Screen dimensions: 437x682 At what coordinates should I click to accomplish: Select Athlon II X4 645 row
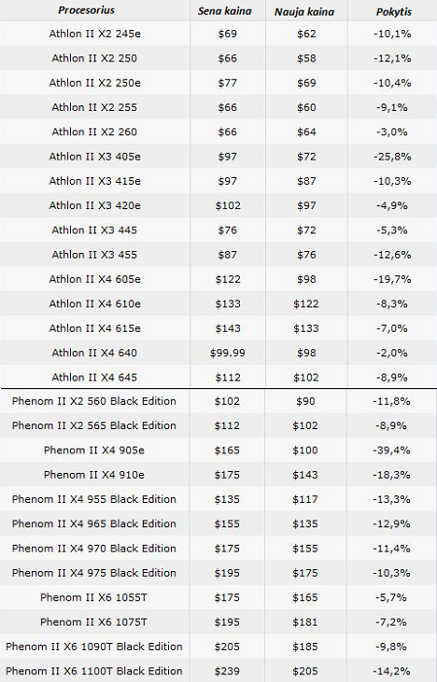(218, 377)
